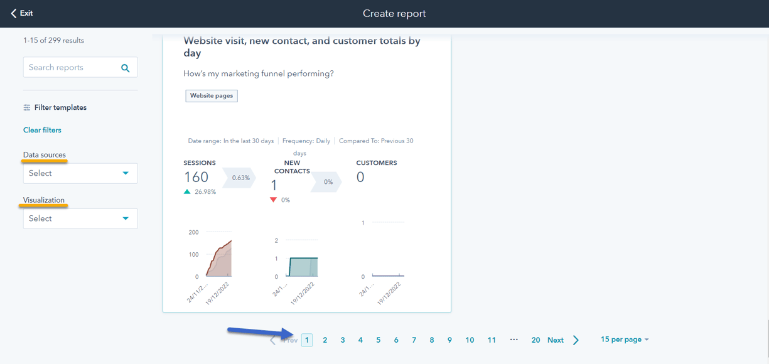Click the Clear filters link
This screenshot has height=364, width=769.
[42, 129]
